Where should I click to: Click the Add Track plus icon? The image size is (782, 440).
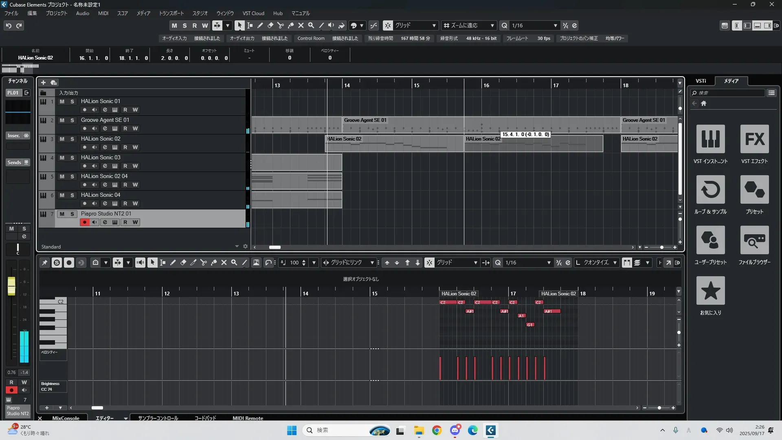[x=44, y=83]
